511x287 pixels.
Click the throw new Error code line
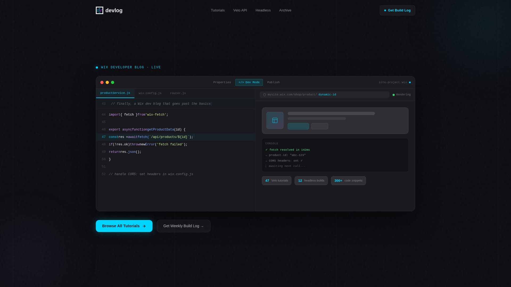(148, 145)
